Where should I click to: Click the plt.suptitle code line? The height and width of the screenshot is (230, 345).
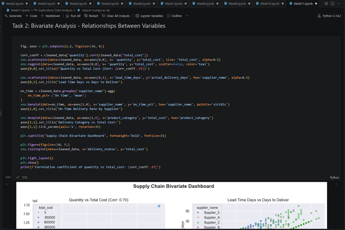click(x=93, y=136)
